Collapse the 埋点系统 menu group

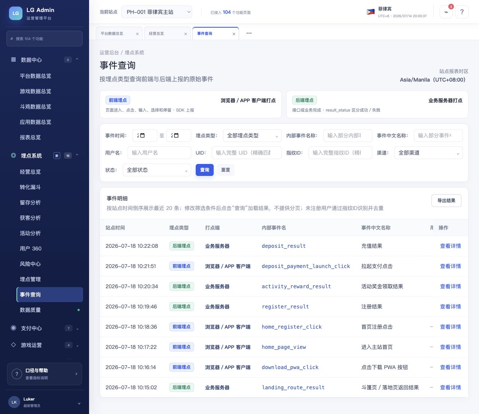click(77, 155)
